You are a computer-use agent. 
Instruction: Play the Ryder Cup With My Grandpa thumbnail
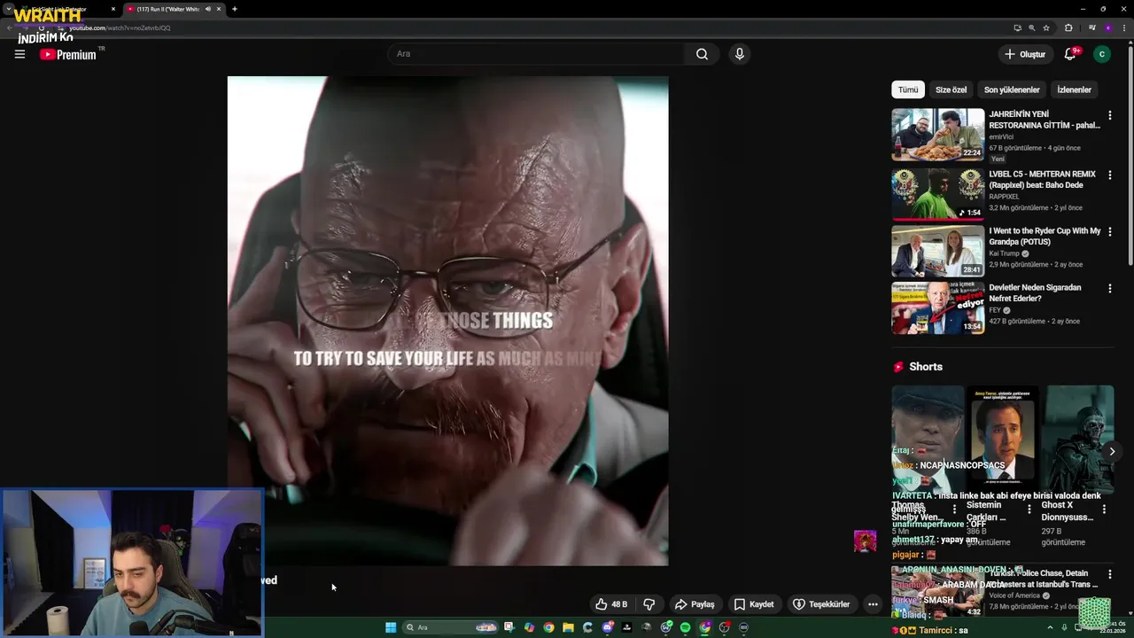(937, 251)
